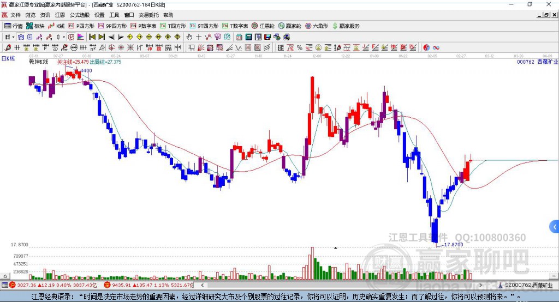
Task: Click the blue side panel expand chevron
Action: point(555,227)
